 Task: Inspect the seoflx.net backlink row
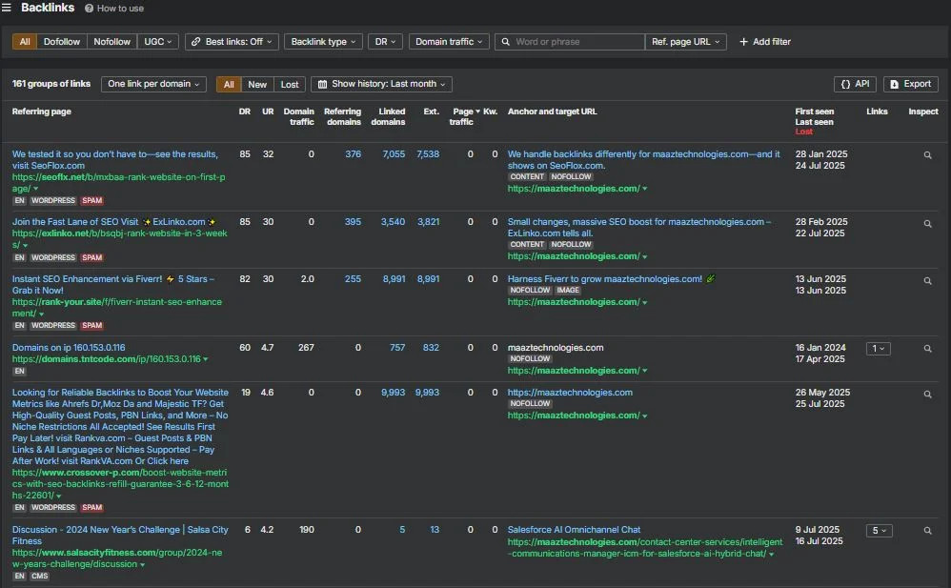(927, 155)
